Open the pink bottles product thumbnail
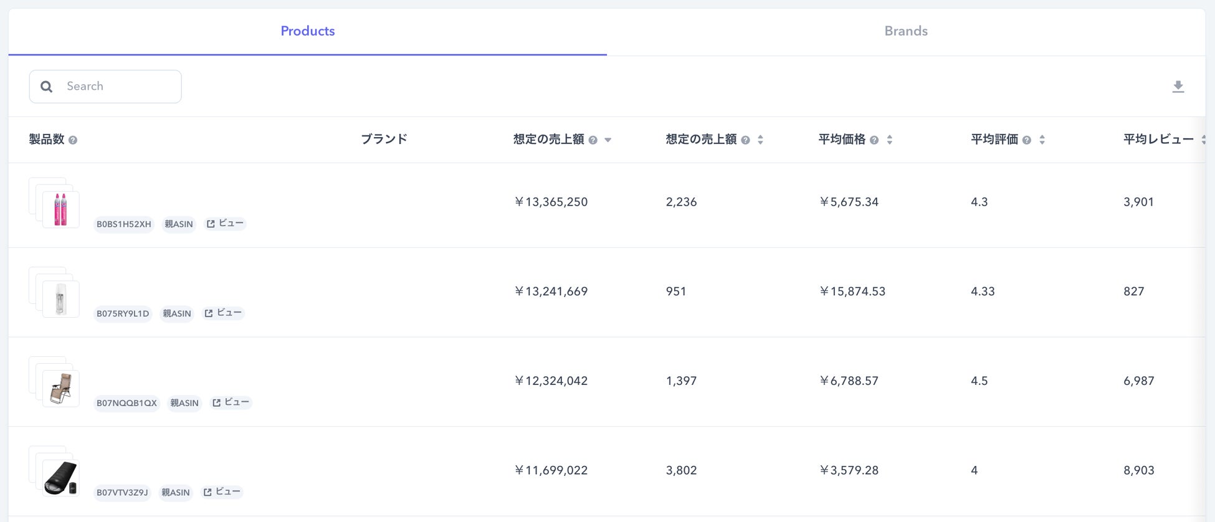This screenshot has height=522, width=1215. (60, 209)
